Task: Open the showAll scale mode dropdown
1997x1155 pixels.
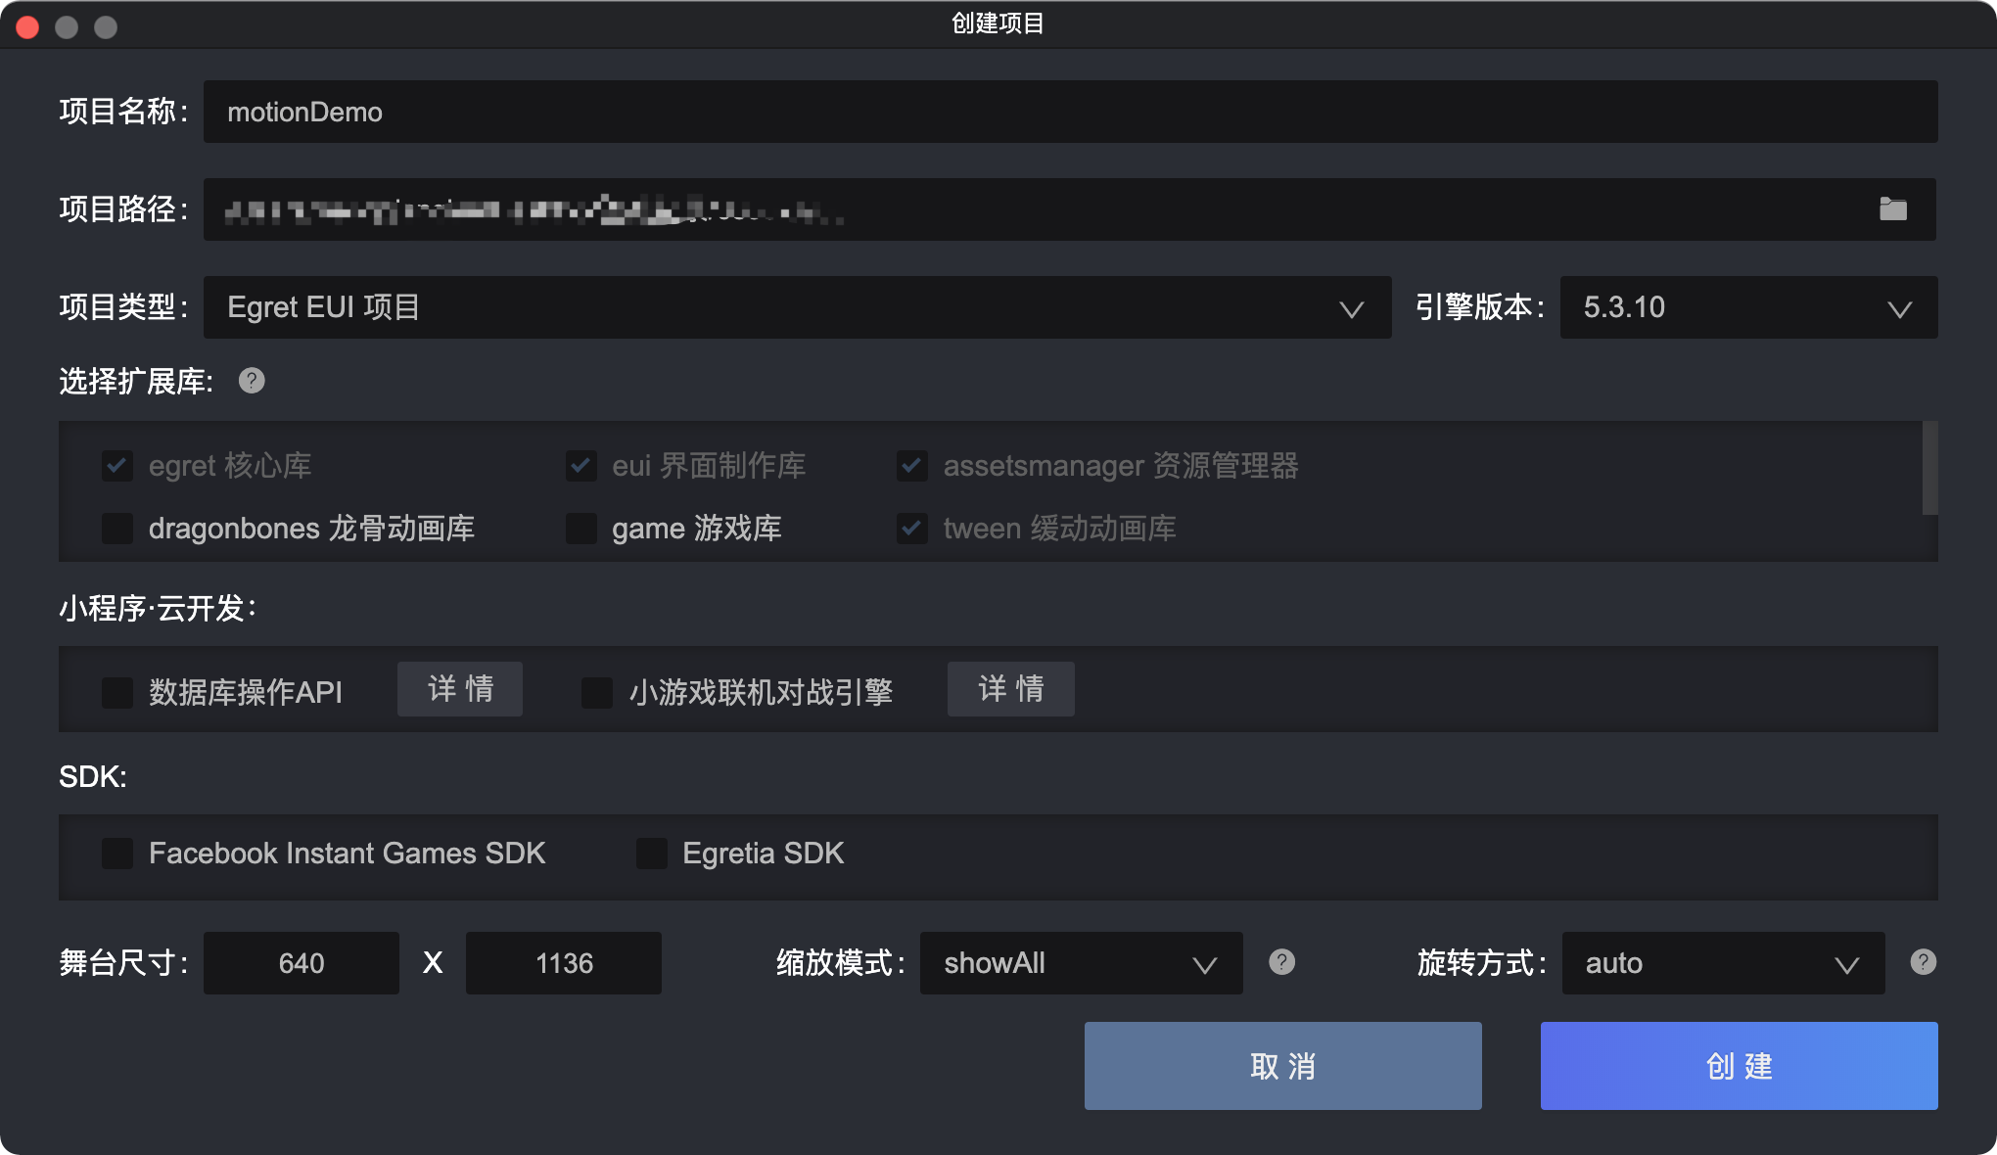Action: 1081,963
